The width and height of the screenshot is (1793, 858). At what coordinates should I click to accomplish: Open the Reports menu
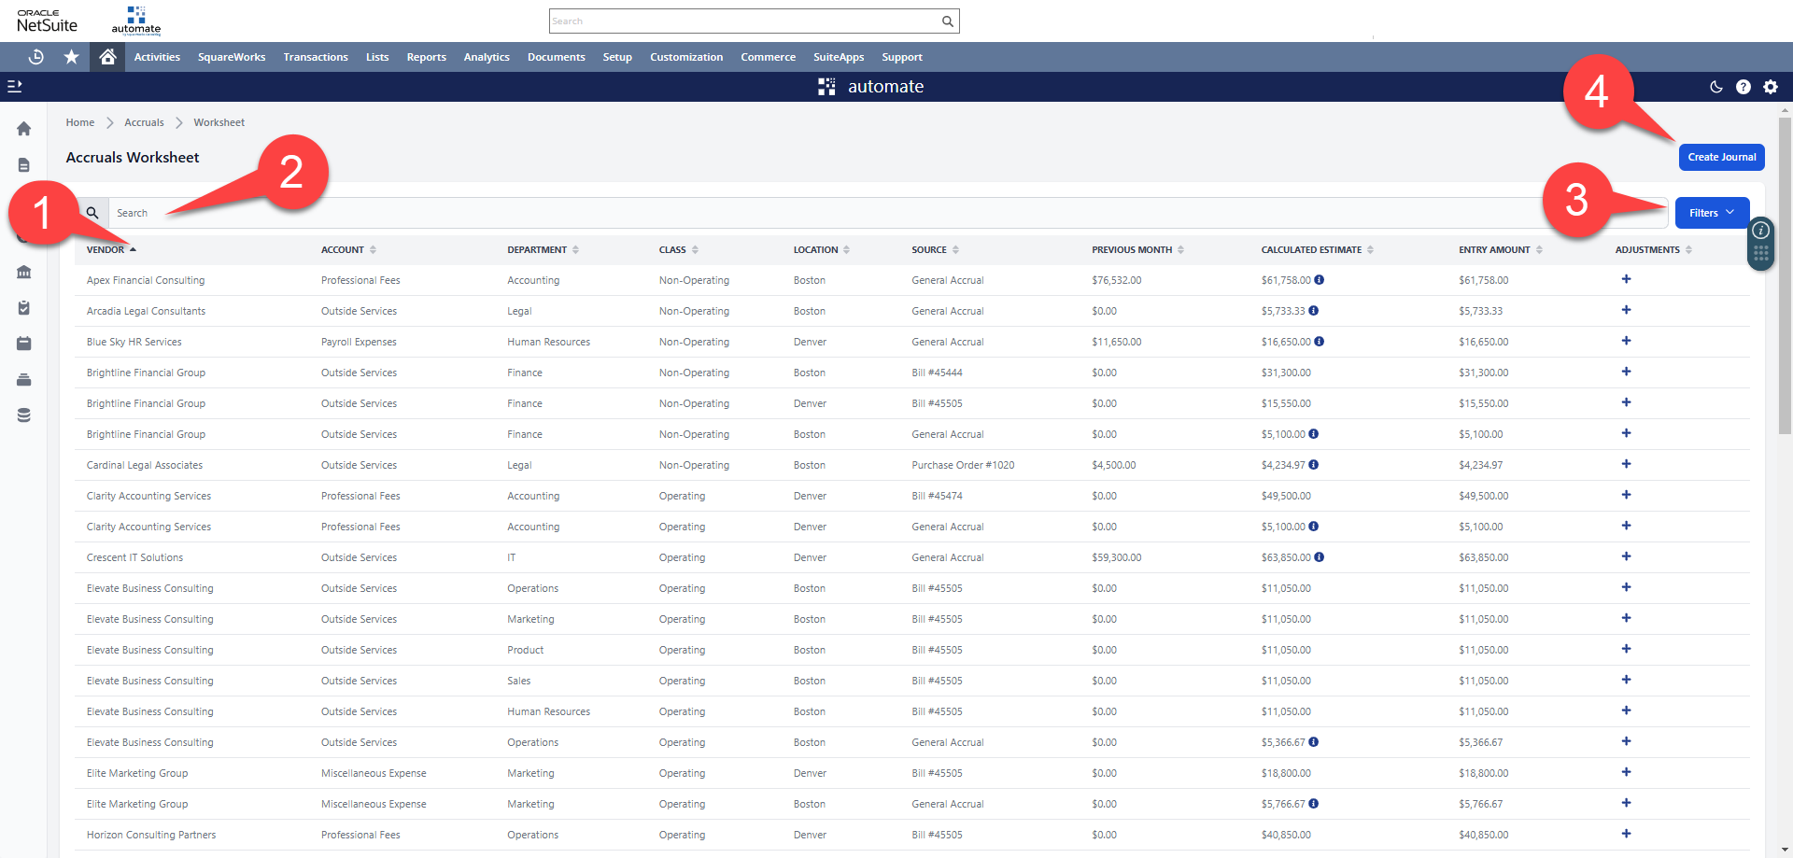[x=426, y=57]
